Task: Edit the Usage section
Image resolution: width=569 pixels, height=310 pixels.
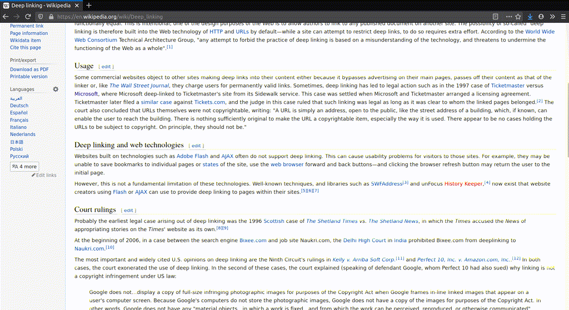Action: coord(106,67)
